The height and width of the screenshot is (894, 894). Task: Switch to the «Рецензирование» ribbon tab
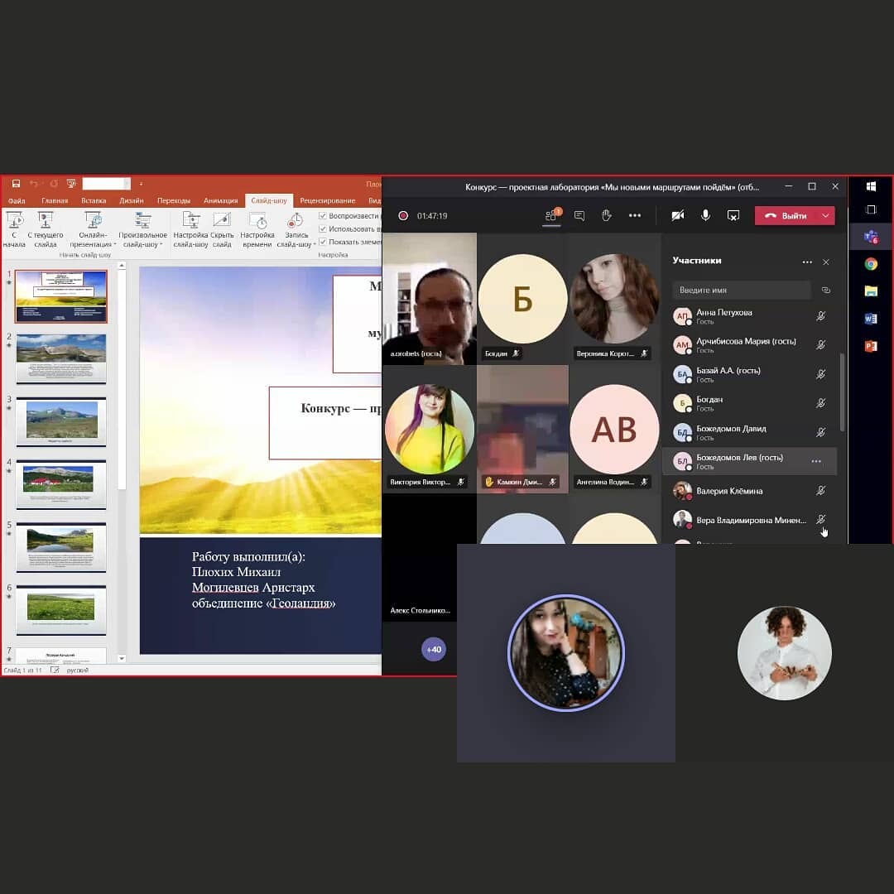tap(327, 200)
